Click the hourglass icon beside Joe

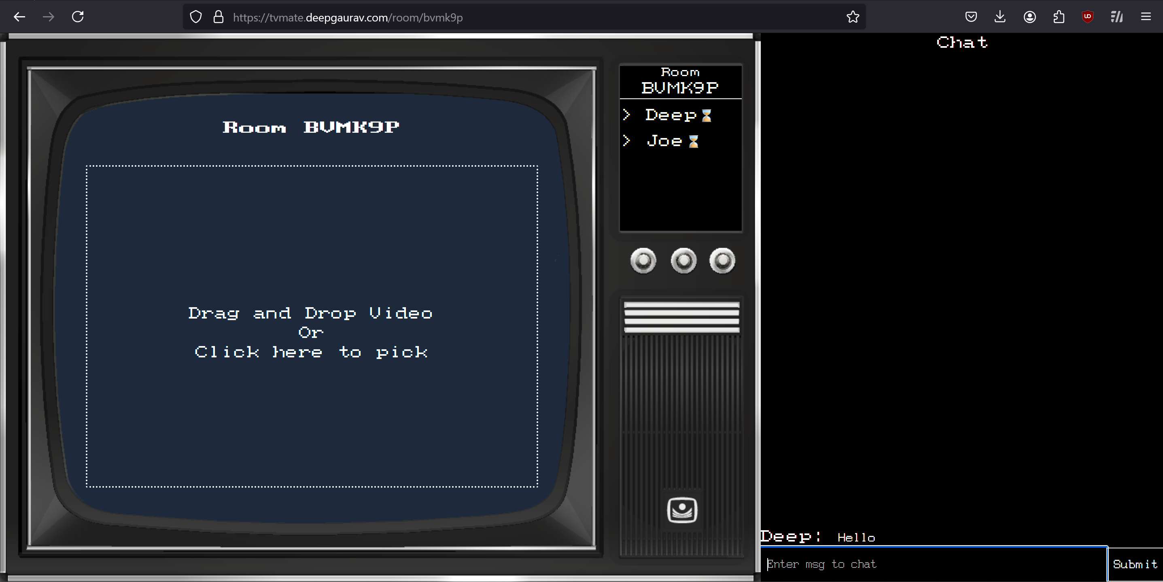pos(693,141)
